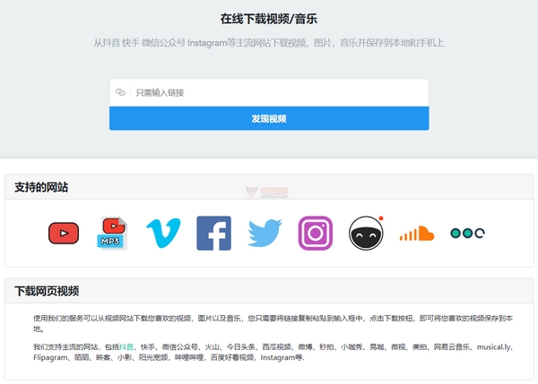Select the purple Instagram icon
This screenshot has height=384, width=538.
click(x=316, y=233)
